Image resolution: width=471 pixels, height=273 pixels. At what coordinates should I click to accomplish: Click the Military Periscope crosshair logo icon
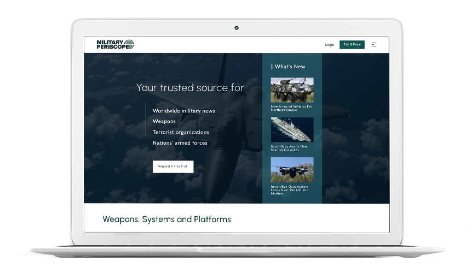tap(129, 45)
